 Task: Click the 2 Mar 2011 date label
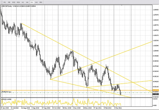click(x=118, y=108)
